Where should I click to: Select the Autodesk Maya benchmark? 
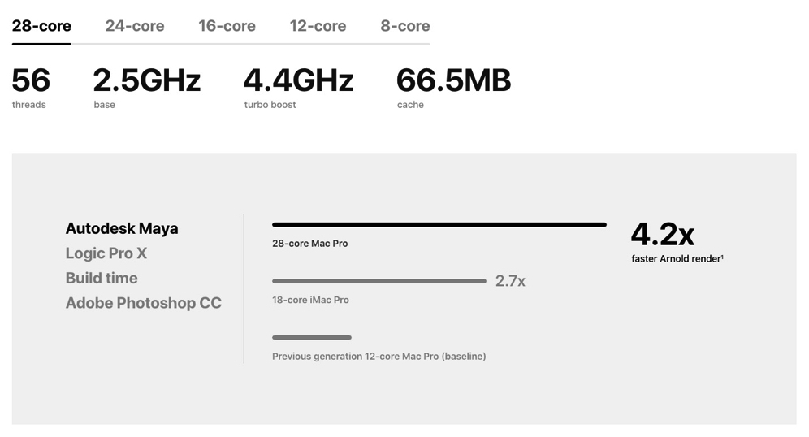click(122, 228)
